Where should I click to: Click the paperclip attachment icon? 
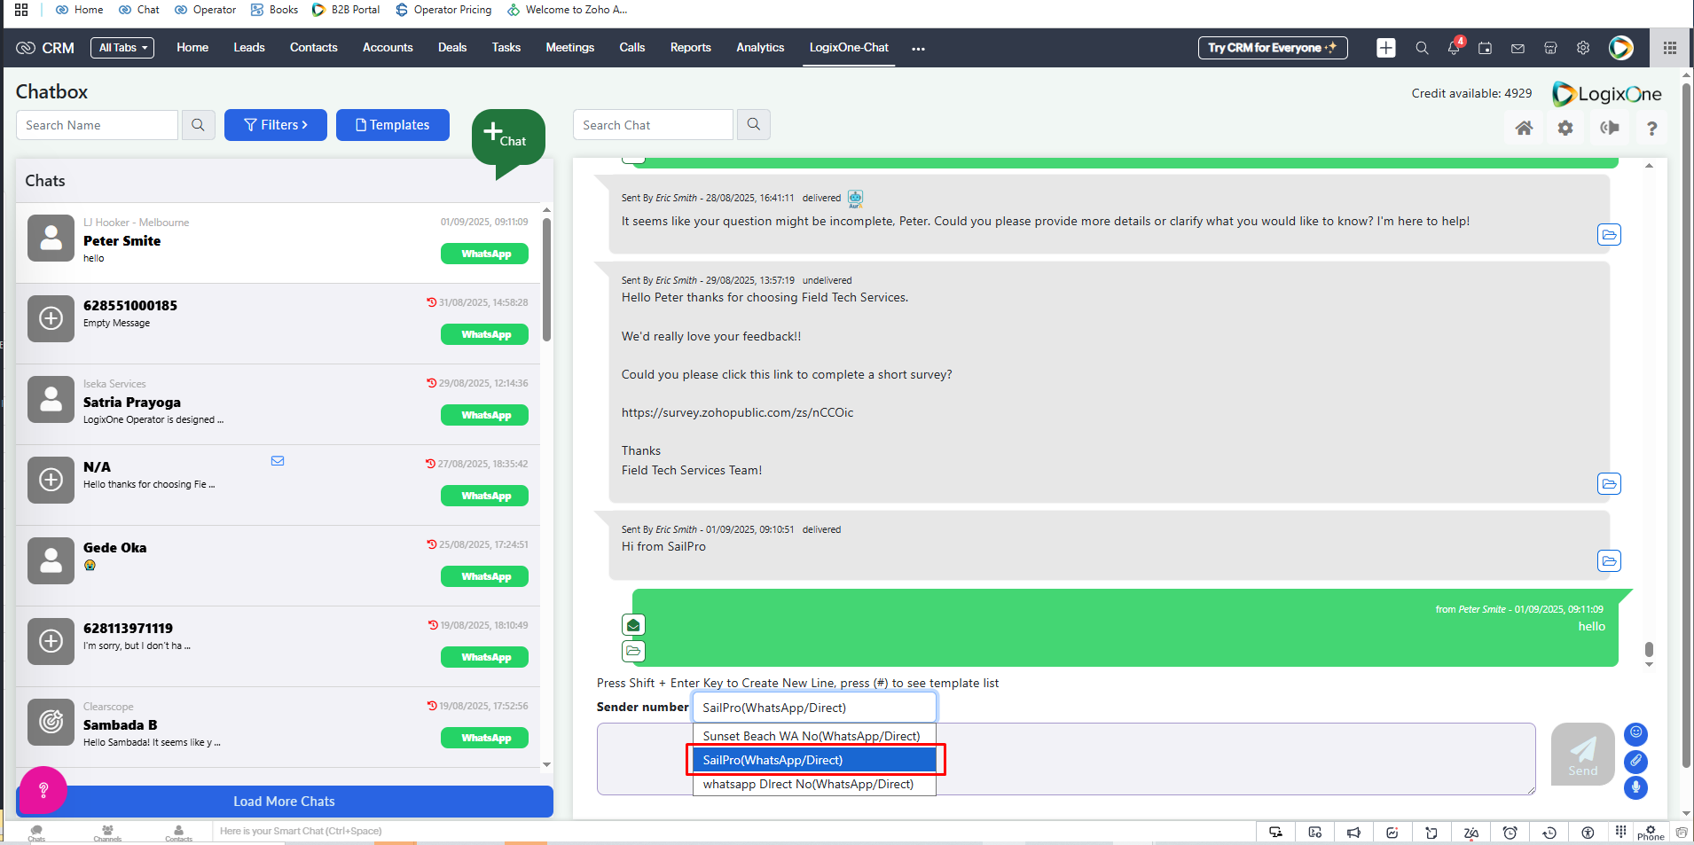coord(1635,761)
